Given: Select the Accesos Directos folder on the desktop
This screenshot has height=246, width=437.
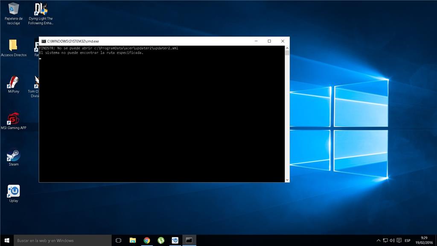Looking at the screenshot, I should click(14, 46).
